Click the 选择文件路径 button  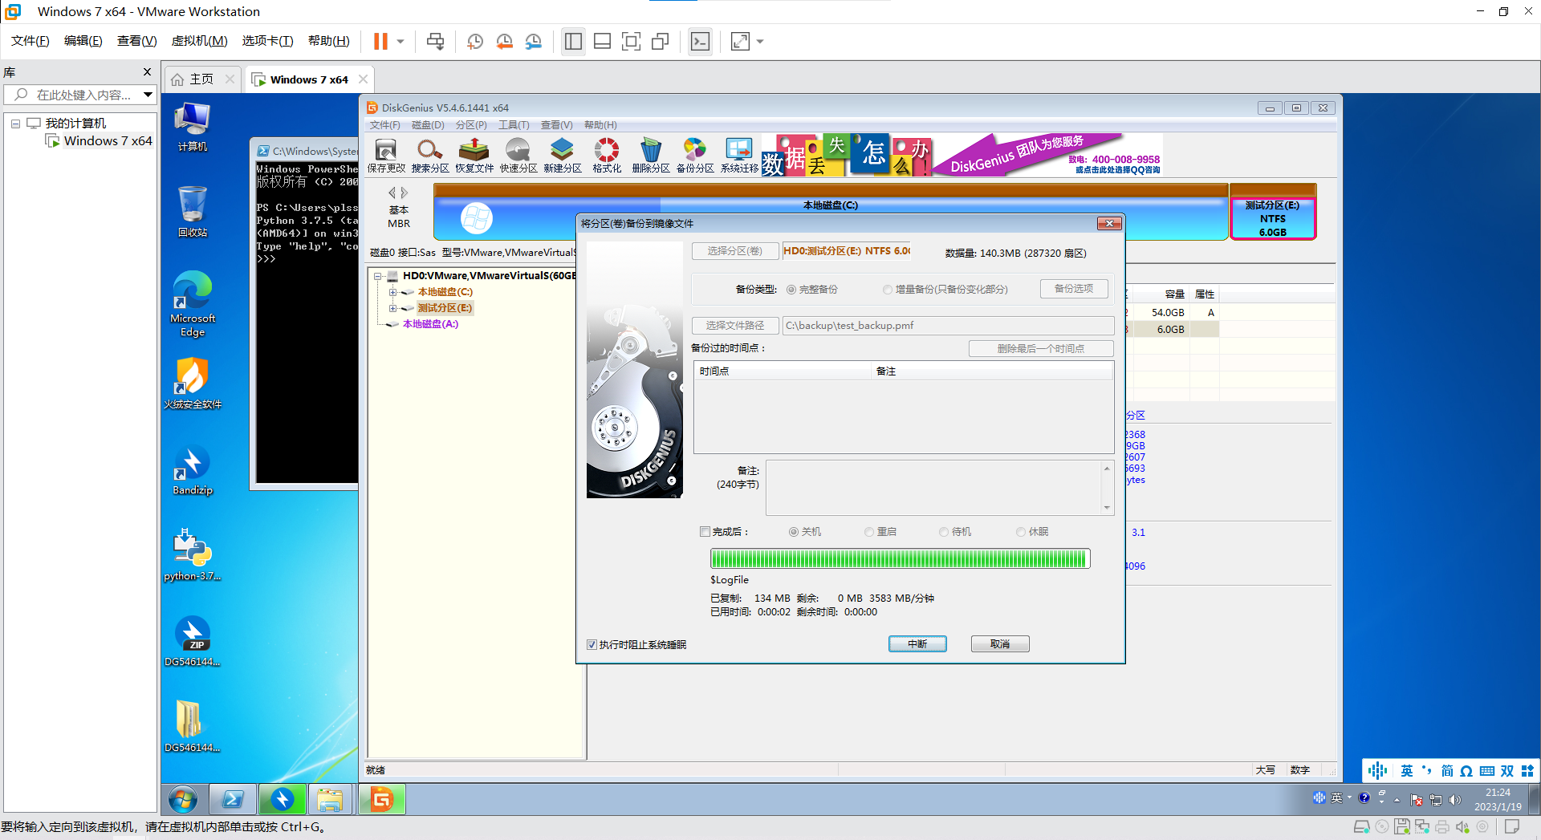(735, 326)
